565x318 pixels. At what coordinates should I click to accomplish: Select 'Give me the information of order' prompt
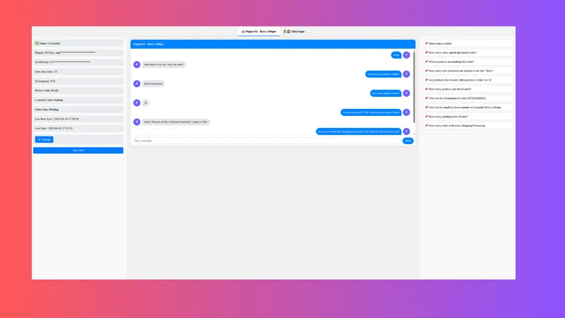tap(468, 98)
